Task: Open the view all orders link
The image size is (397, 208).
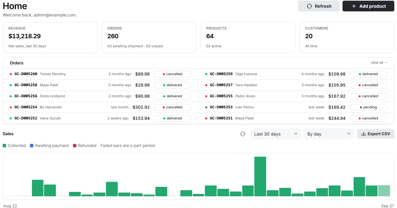Action: click(x=379, y=63)
